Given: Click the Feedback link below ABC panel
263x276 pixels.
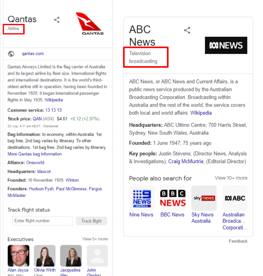Looking at the screenshot, I should (x=238, y=241).
